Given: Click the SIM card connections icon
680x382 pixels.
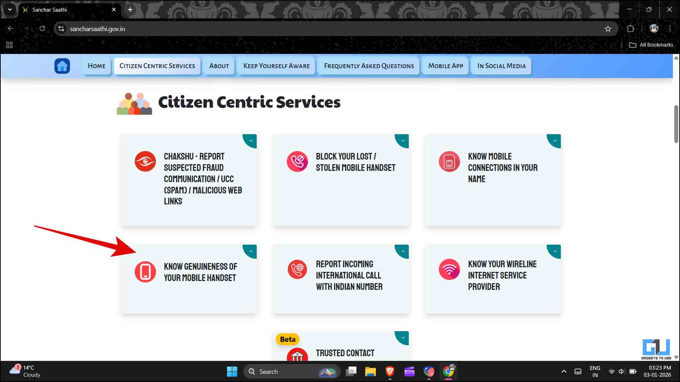Looking at the screenshot, I should [449, 161].
